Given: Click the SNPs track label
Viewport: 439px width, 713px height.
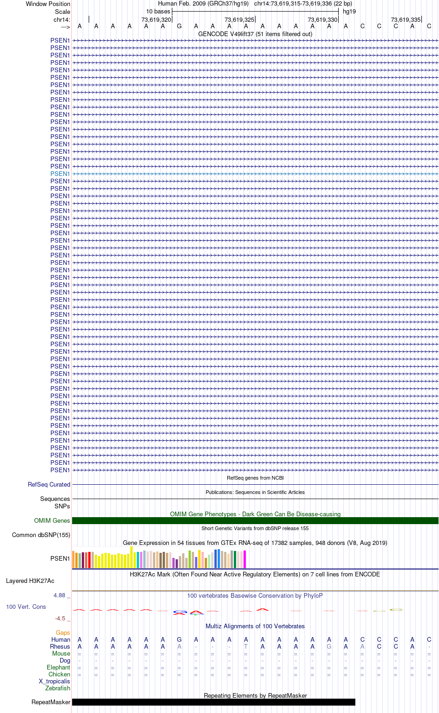Looking at the screenshot, I should (x=62, y=506).
